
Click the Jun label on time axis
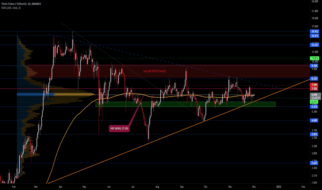[109, 187]
